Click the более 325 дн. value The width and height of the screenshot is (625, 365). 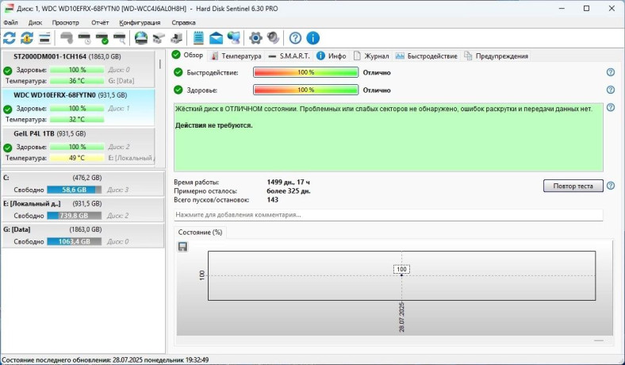tap(289, 191)
